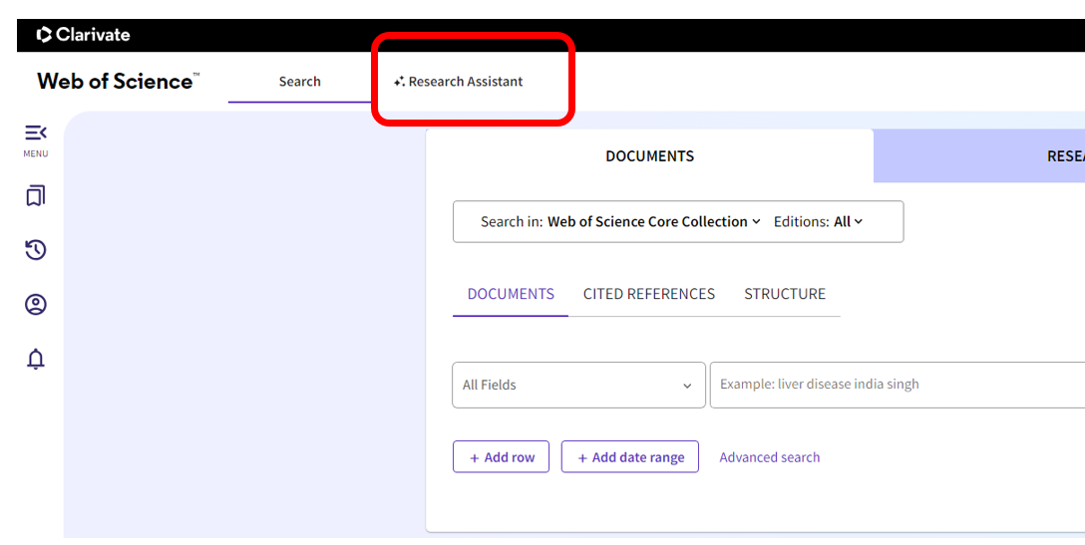Click the Web of Science logo

[119, 81]
